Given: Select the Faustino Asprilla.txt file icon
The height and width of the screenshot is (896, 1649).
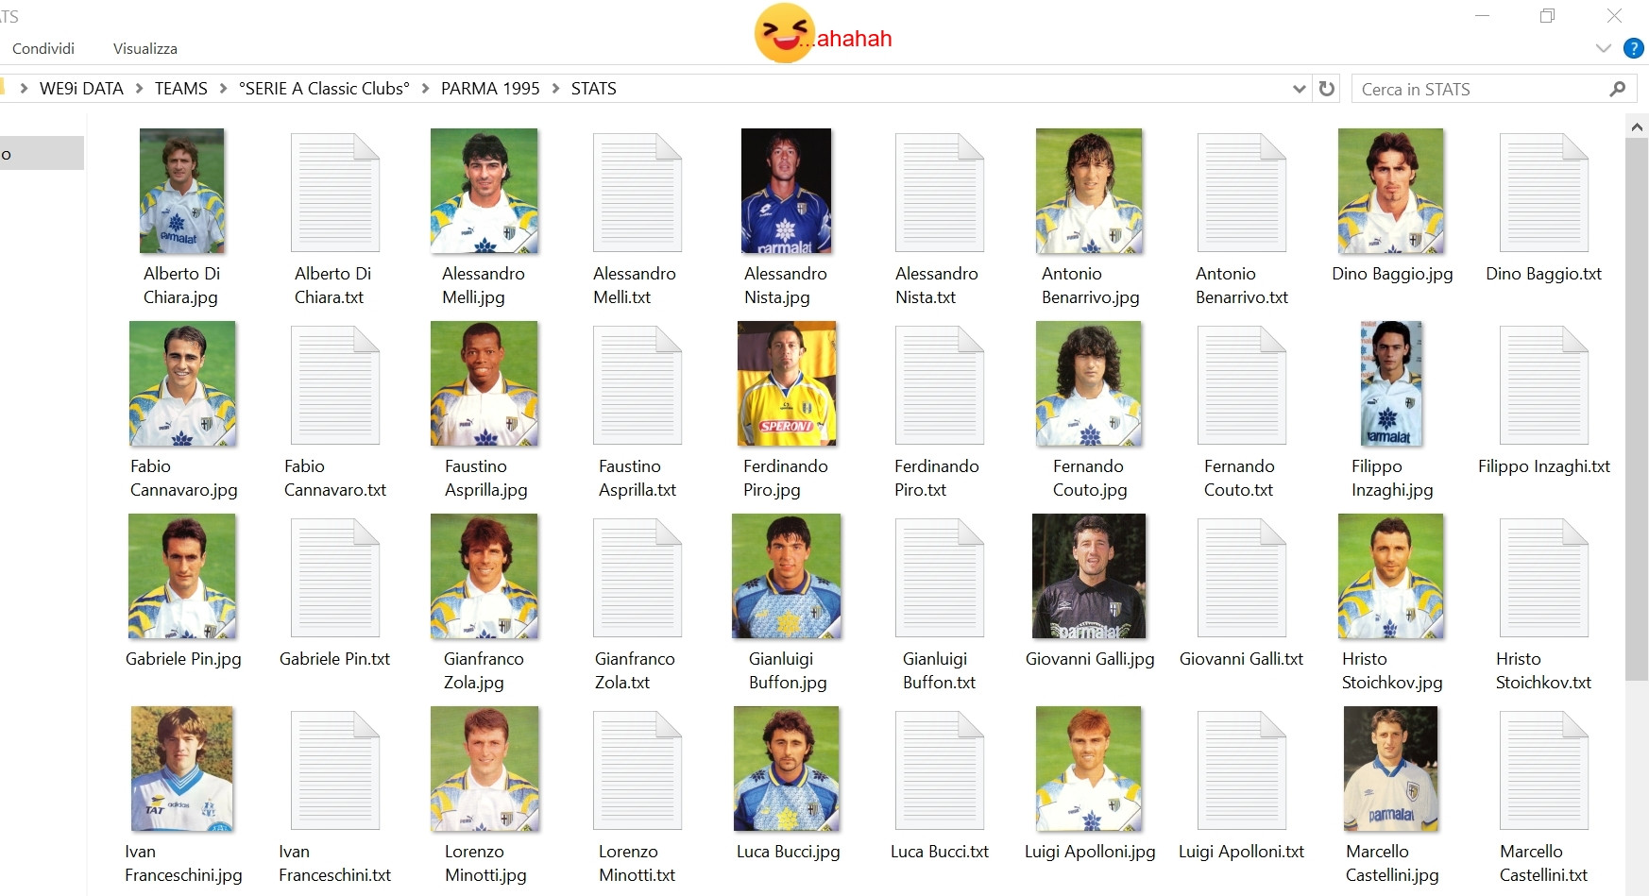Looking at the screenshot, I should pyautogui.click(x=637, y=385).
